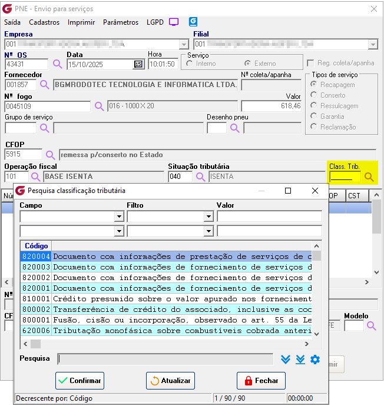
Task: Select row 820002 in results list
Action: point(166,278)
